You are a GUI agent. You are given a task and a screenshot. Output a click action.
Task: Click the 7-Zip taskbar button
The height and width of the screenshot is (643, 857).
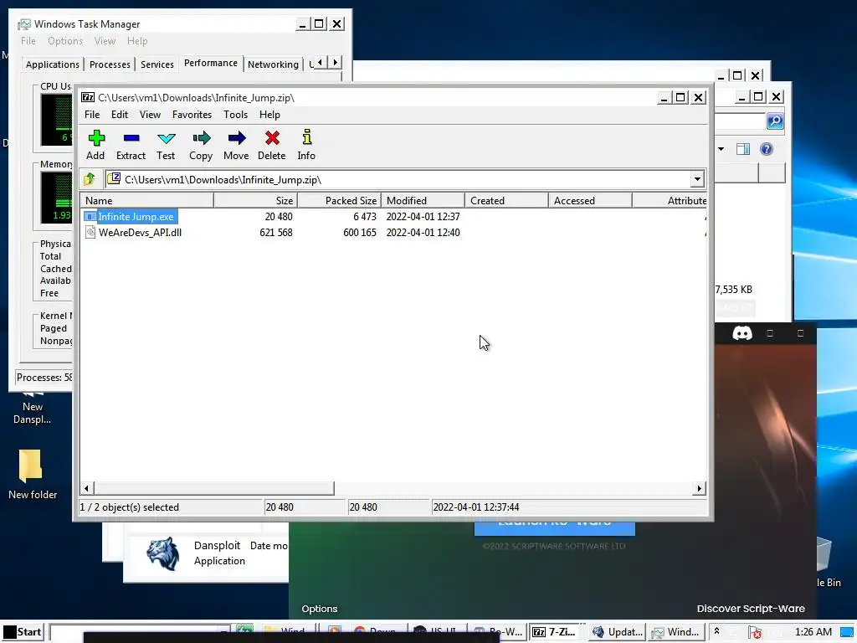[x=556, y=632]
